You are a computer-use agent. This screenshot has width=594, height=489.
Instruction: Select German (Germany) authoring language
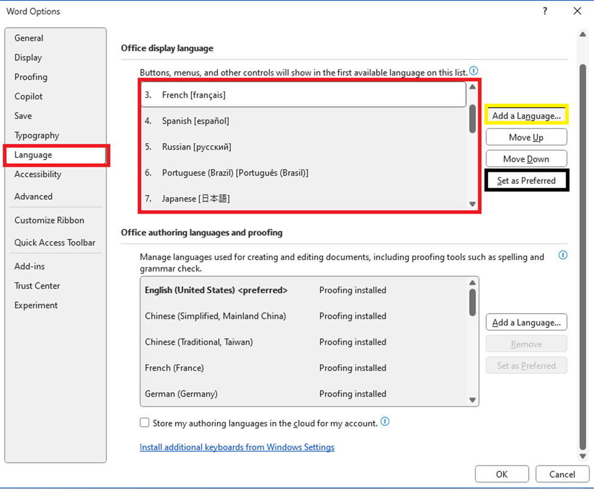304,394
